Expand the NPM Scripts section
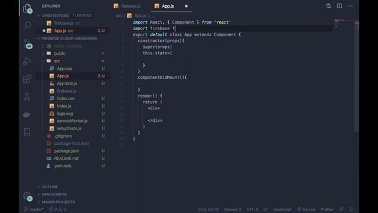Image resolution: width=378 pixels, height=213 pixels. (x=54, y=194)
